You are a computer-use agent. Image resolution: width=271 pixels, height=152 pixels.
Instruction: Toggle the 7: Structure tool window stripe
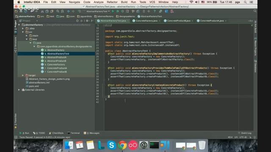click(15, 45)
